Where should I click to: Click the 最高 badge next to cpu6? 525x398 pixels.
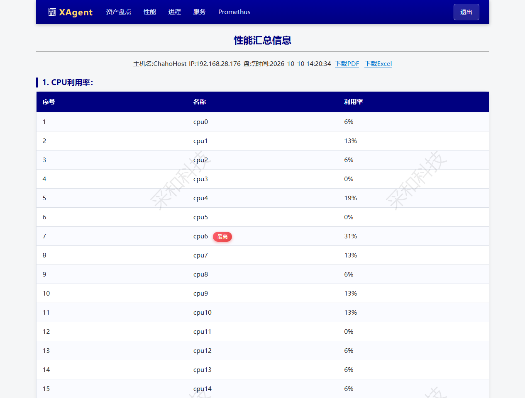pos(222,237)
